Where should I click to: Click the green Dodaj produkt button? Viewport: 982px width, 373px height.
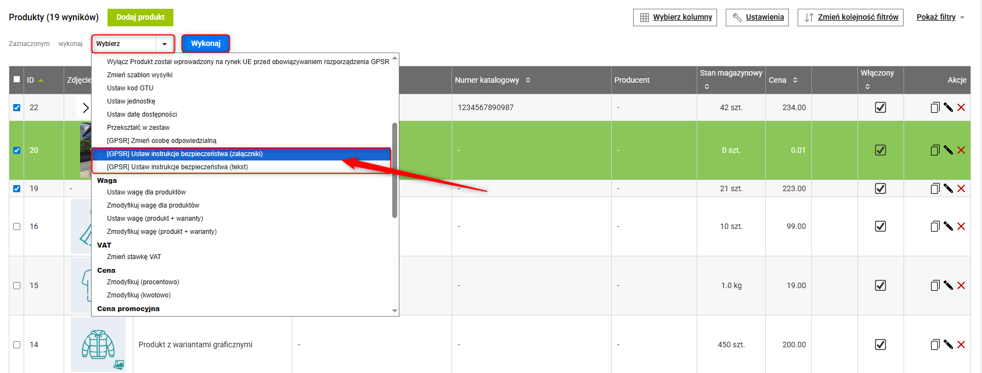pos(140,17)
